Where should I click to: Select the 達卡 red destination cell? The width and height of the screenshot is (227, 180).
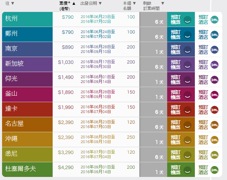27,110
